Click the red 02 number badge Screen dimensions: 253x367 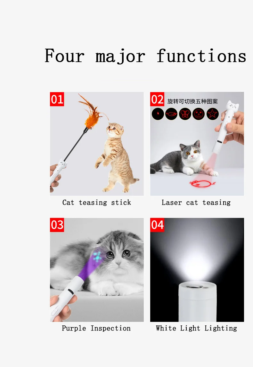pos(157,99)
